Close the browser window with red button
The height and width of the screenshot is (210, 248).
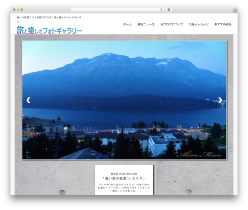click(14, 10)
